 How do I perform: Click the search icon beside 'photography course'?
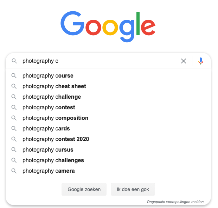click(x=14, y=76)
